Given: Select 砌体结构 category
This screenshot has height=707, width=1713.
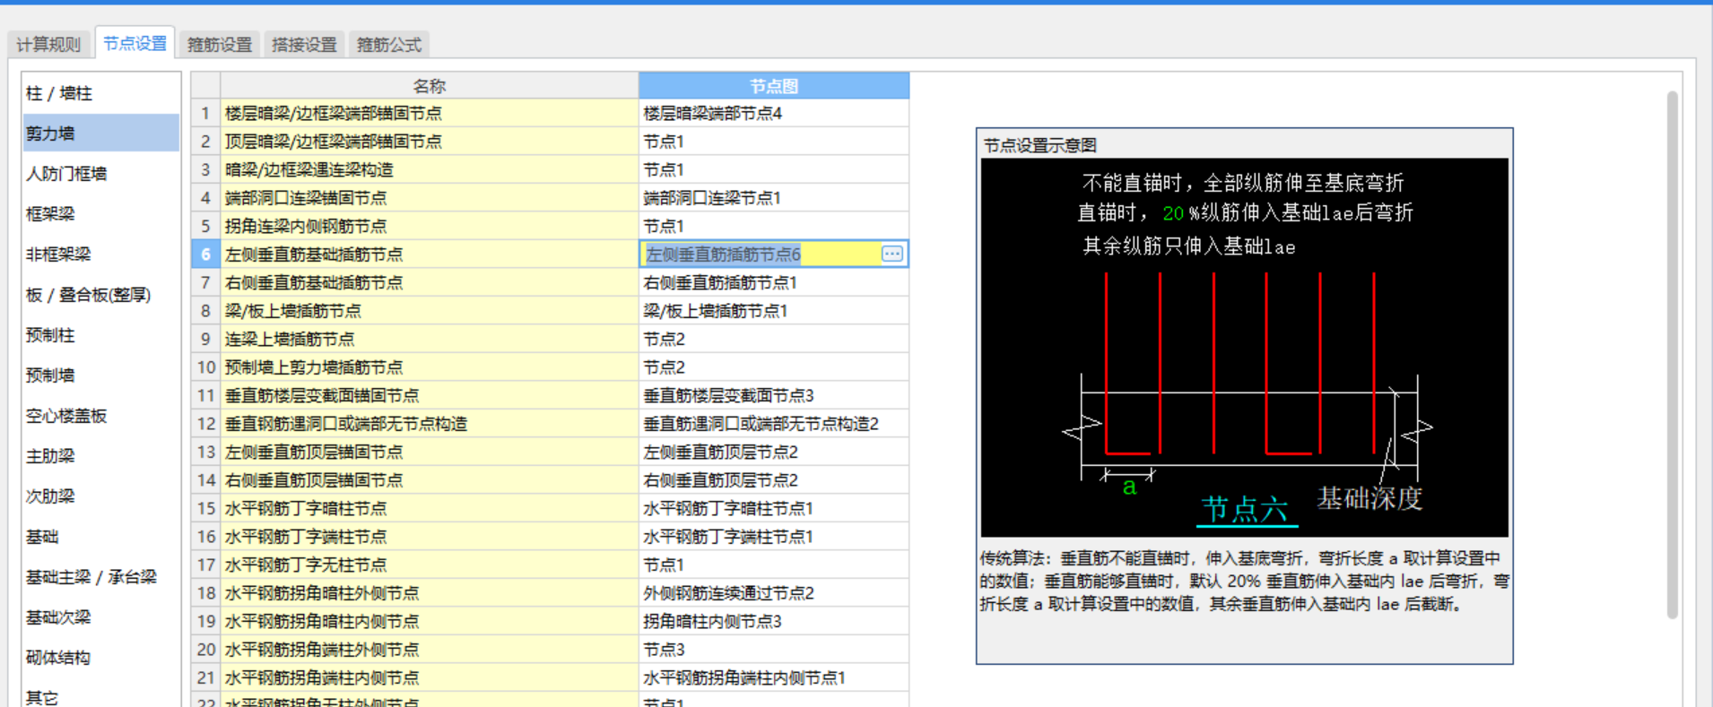Looking at the screenshot, I should pyautogui.click(x=100, y=658).
